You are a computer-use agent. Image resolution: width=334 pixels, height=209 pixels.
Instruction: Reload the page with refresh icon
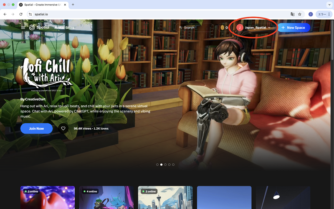21,14
